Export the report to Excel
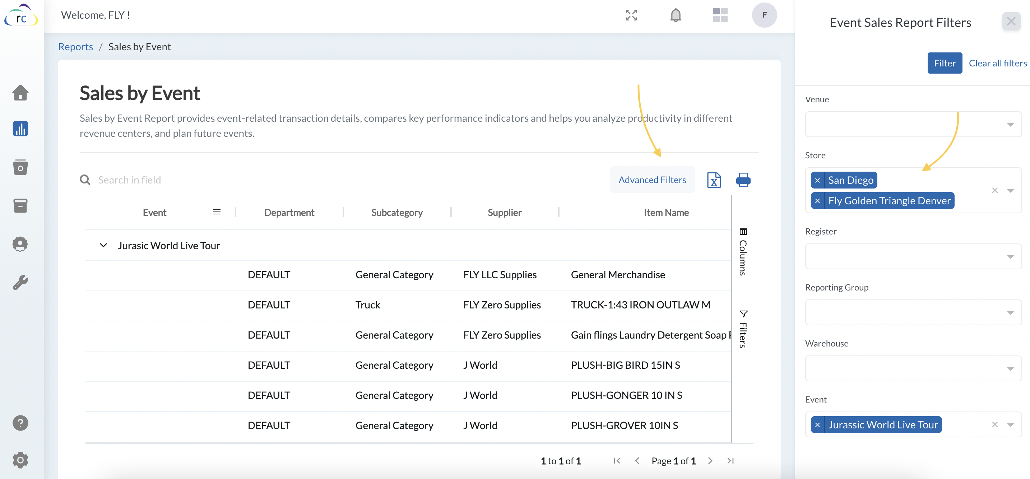The image size is (1030, 479). tap(714, 180)
